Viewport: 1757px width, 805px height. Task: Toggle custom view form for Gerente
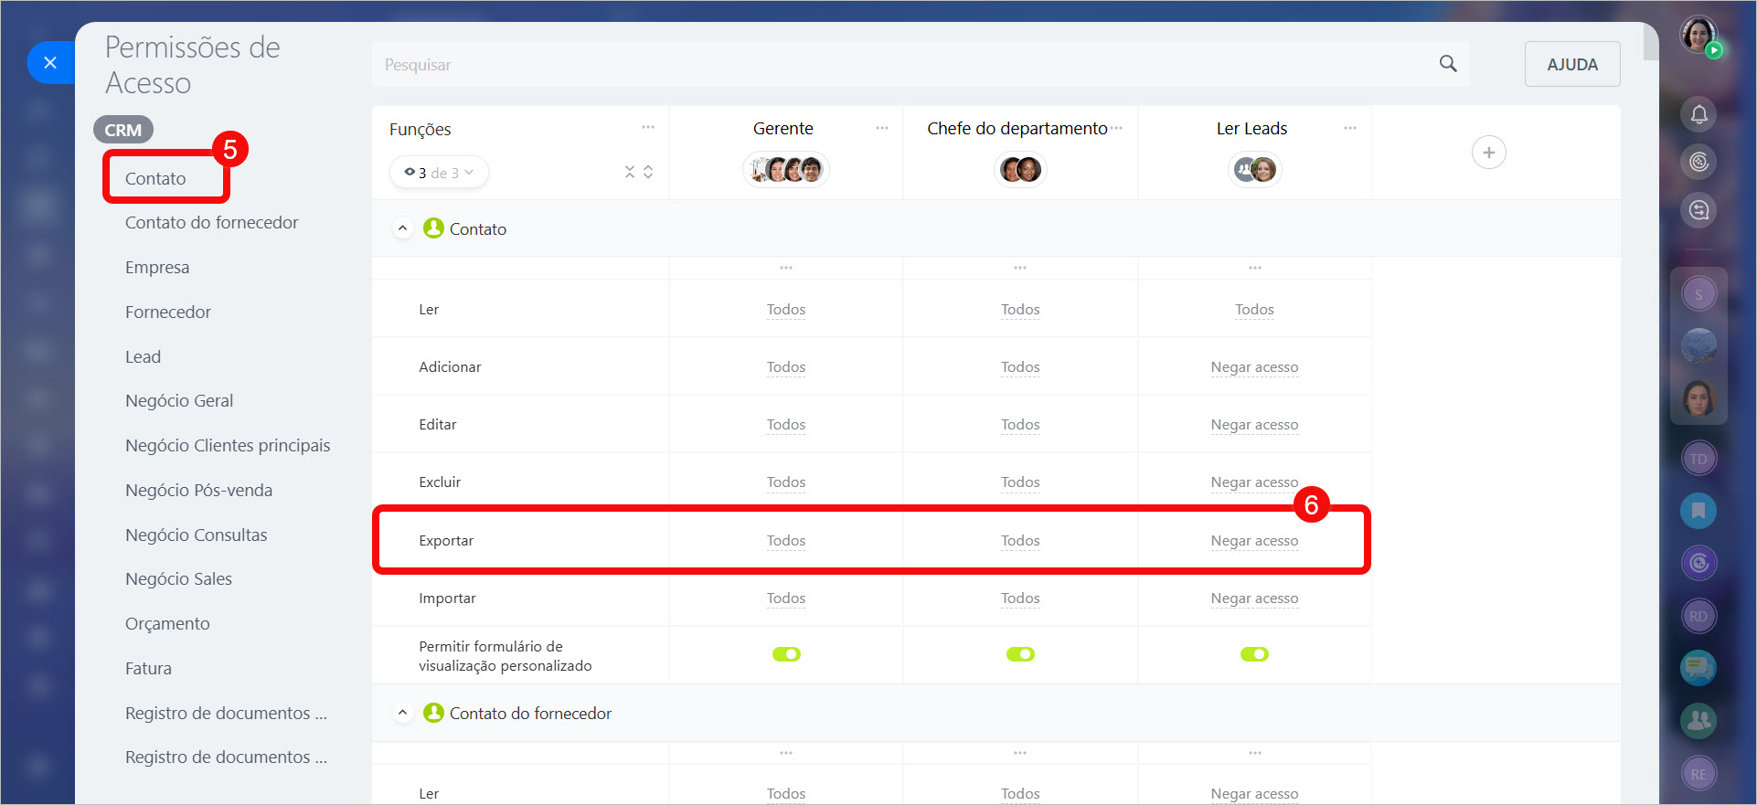click(x=786, y=654)
